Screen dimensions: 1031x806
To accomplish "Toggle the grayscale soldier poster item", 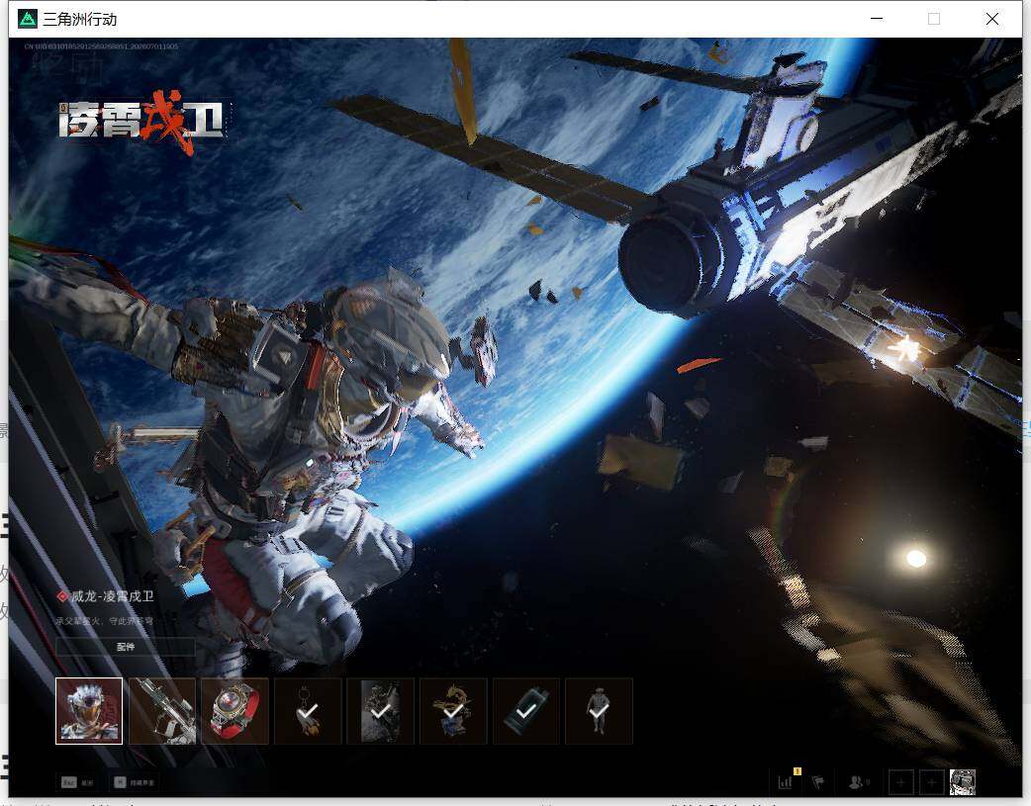I will pos(381,711).
